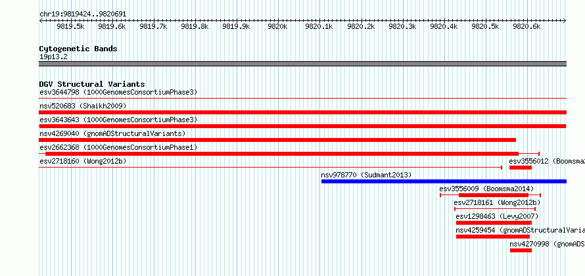Click the esv1298463 (Levy2007) label
The height and width of the screenshot is (276, 585).
497,216
